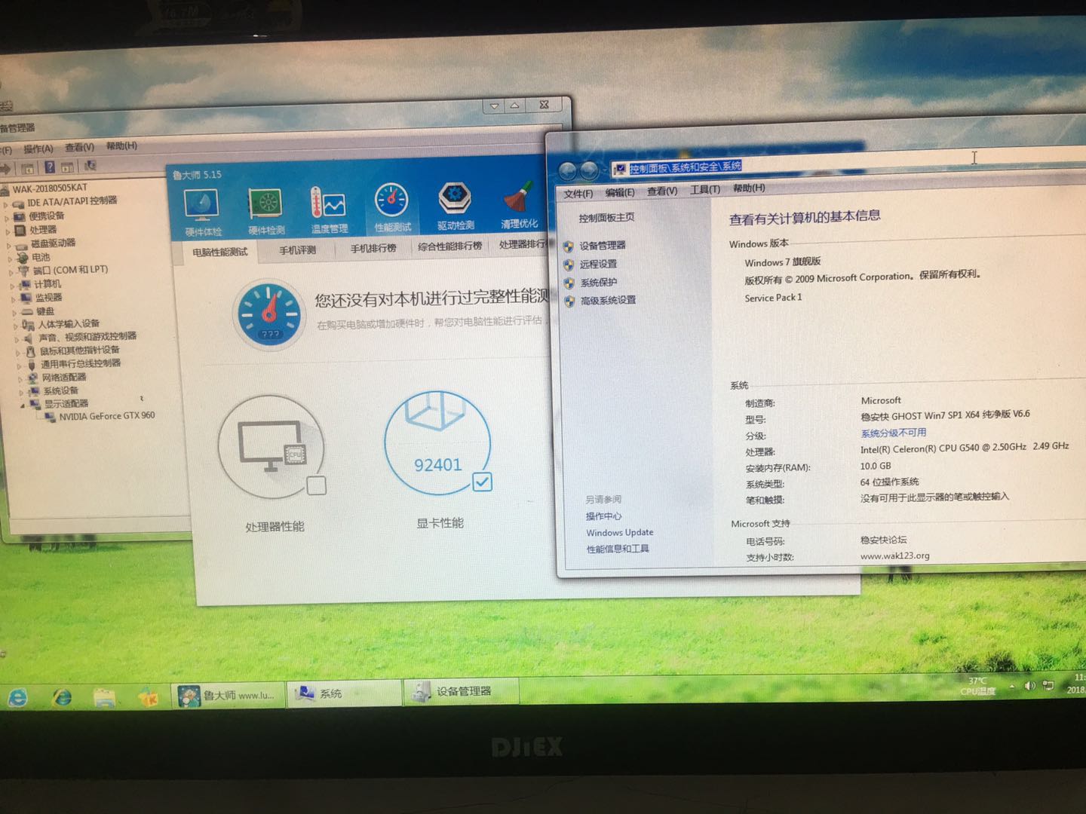1086x814 pixels.
Task: Click the orange K icon on taskbar
Action: [148, 696]
